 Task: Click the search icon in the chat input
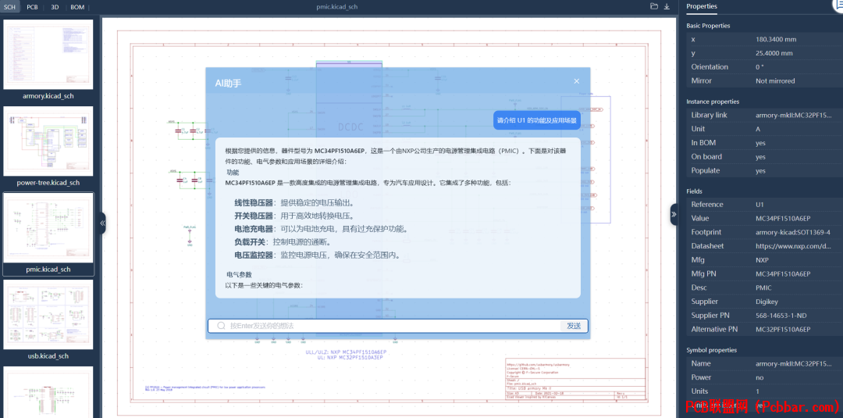click(221, 326)
